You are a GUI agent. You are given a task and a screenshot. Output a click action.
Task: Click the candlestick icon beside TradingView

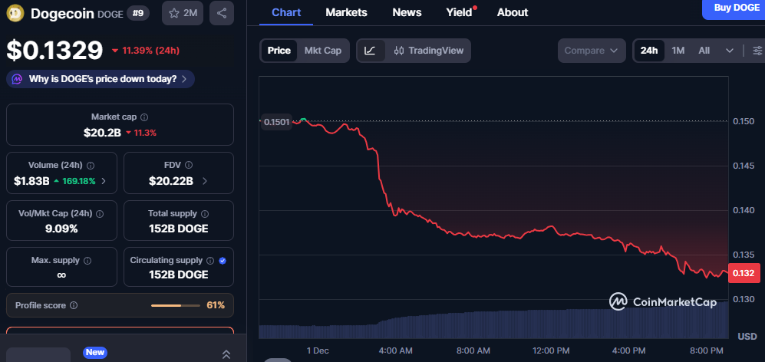pyautogui.click(x=399, y=51)
